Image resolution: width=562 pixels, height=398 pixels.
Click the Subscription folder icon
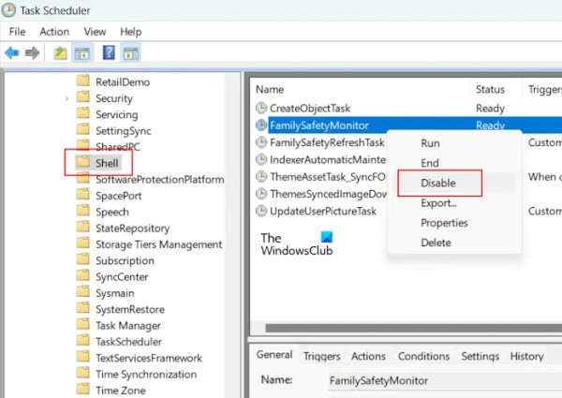[83, 258]
